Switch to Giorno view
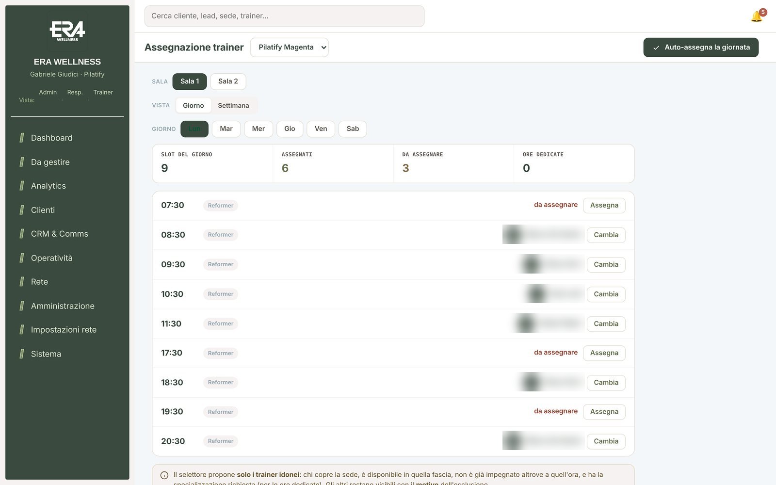Viewport: 776px width, 485px height. click(x=194, y=106)
